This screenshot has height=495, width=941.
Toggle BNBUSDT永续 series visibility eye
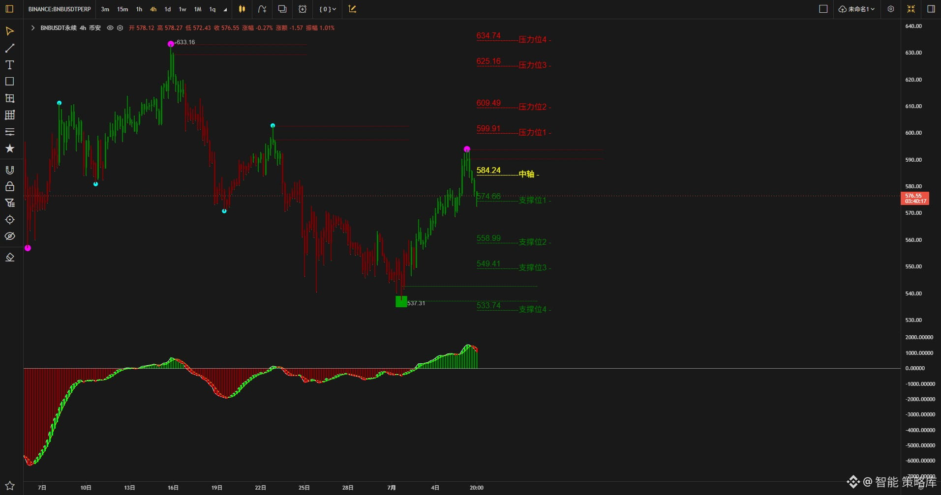pos(110,28)
